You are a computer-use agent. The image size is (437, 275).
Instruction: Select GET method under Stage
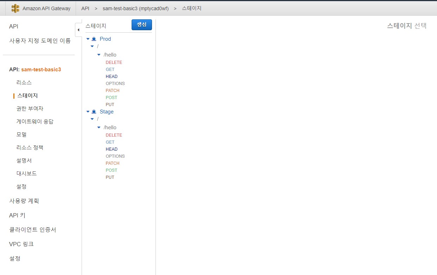[110, 142]
